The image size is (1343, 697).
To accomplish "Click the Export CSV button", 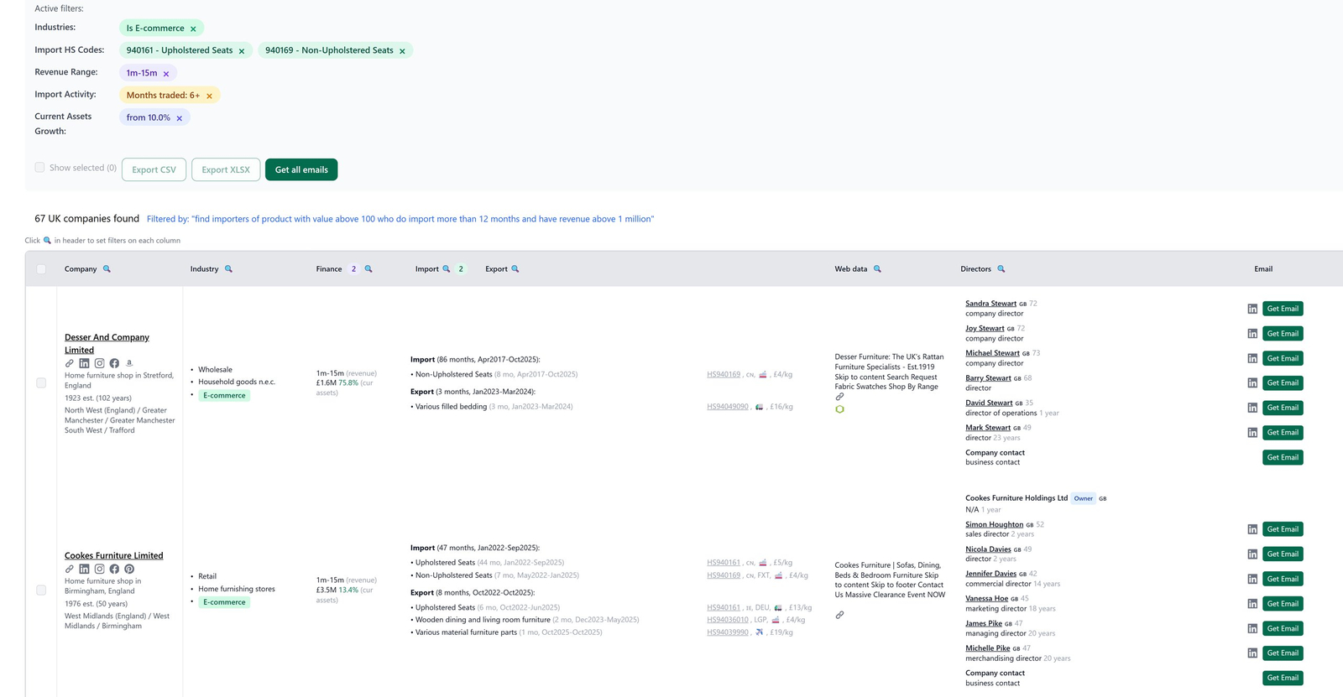I will tap(154, 169).
